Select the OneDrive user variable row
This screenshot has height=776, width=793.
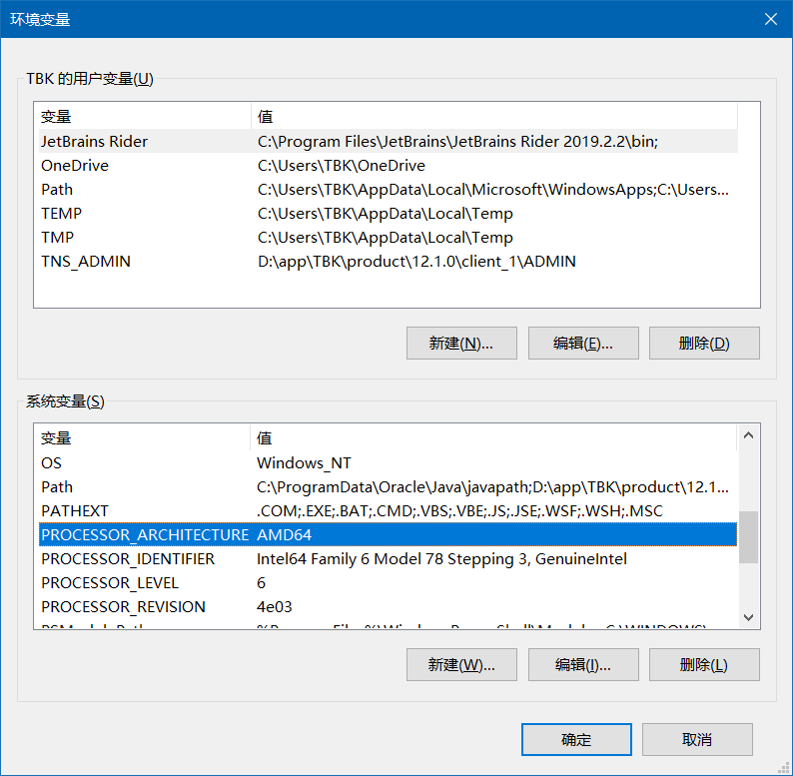coord(75,166)
